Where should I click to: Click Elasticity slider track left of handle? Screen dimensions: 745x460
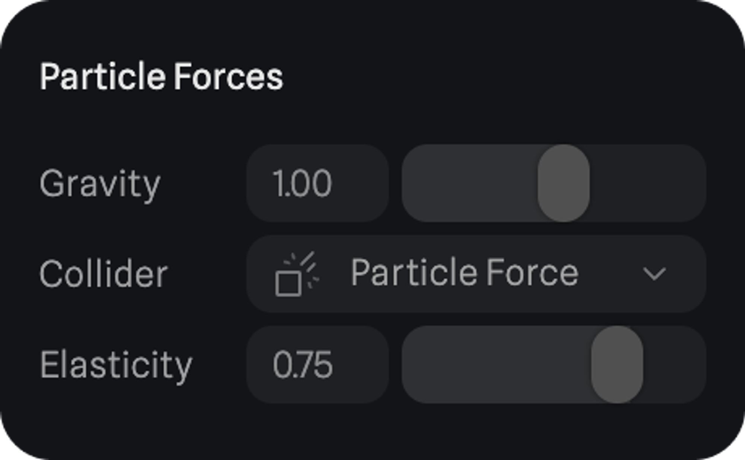[495, 365]
